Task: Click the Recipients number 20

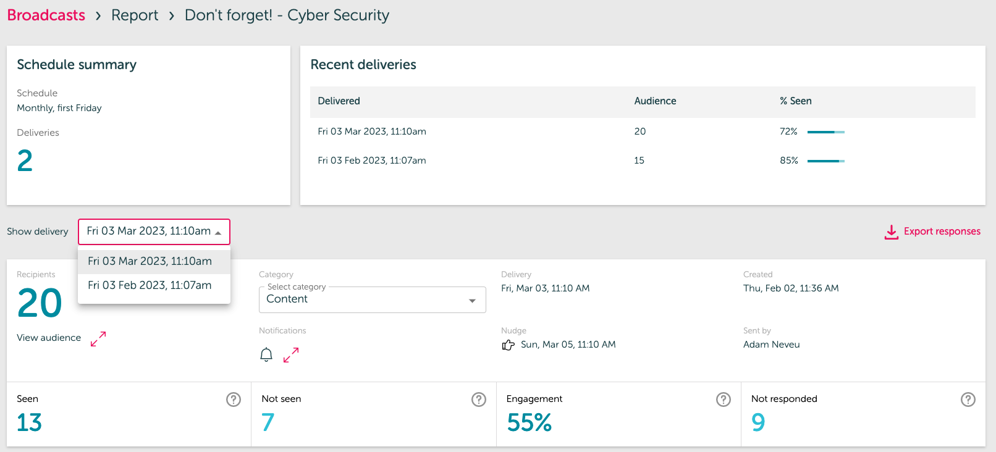Action: 40,303
